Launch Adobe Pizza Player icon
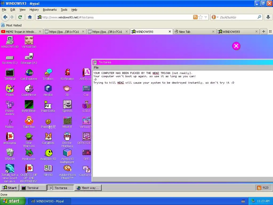 pos(67,172)
